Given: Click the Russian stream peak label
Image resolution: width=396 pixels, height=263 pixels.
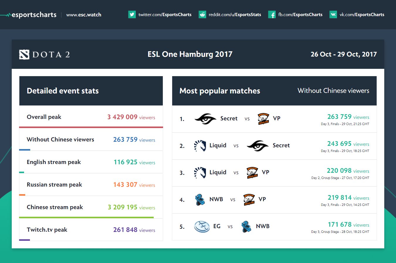Looking at the screenshot, I should click(54, 185).
